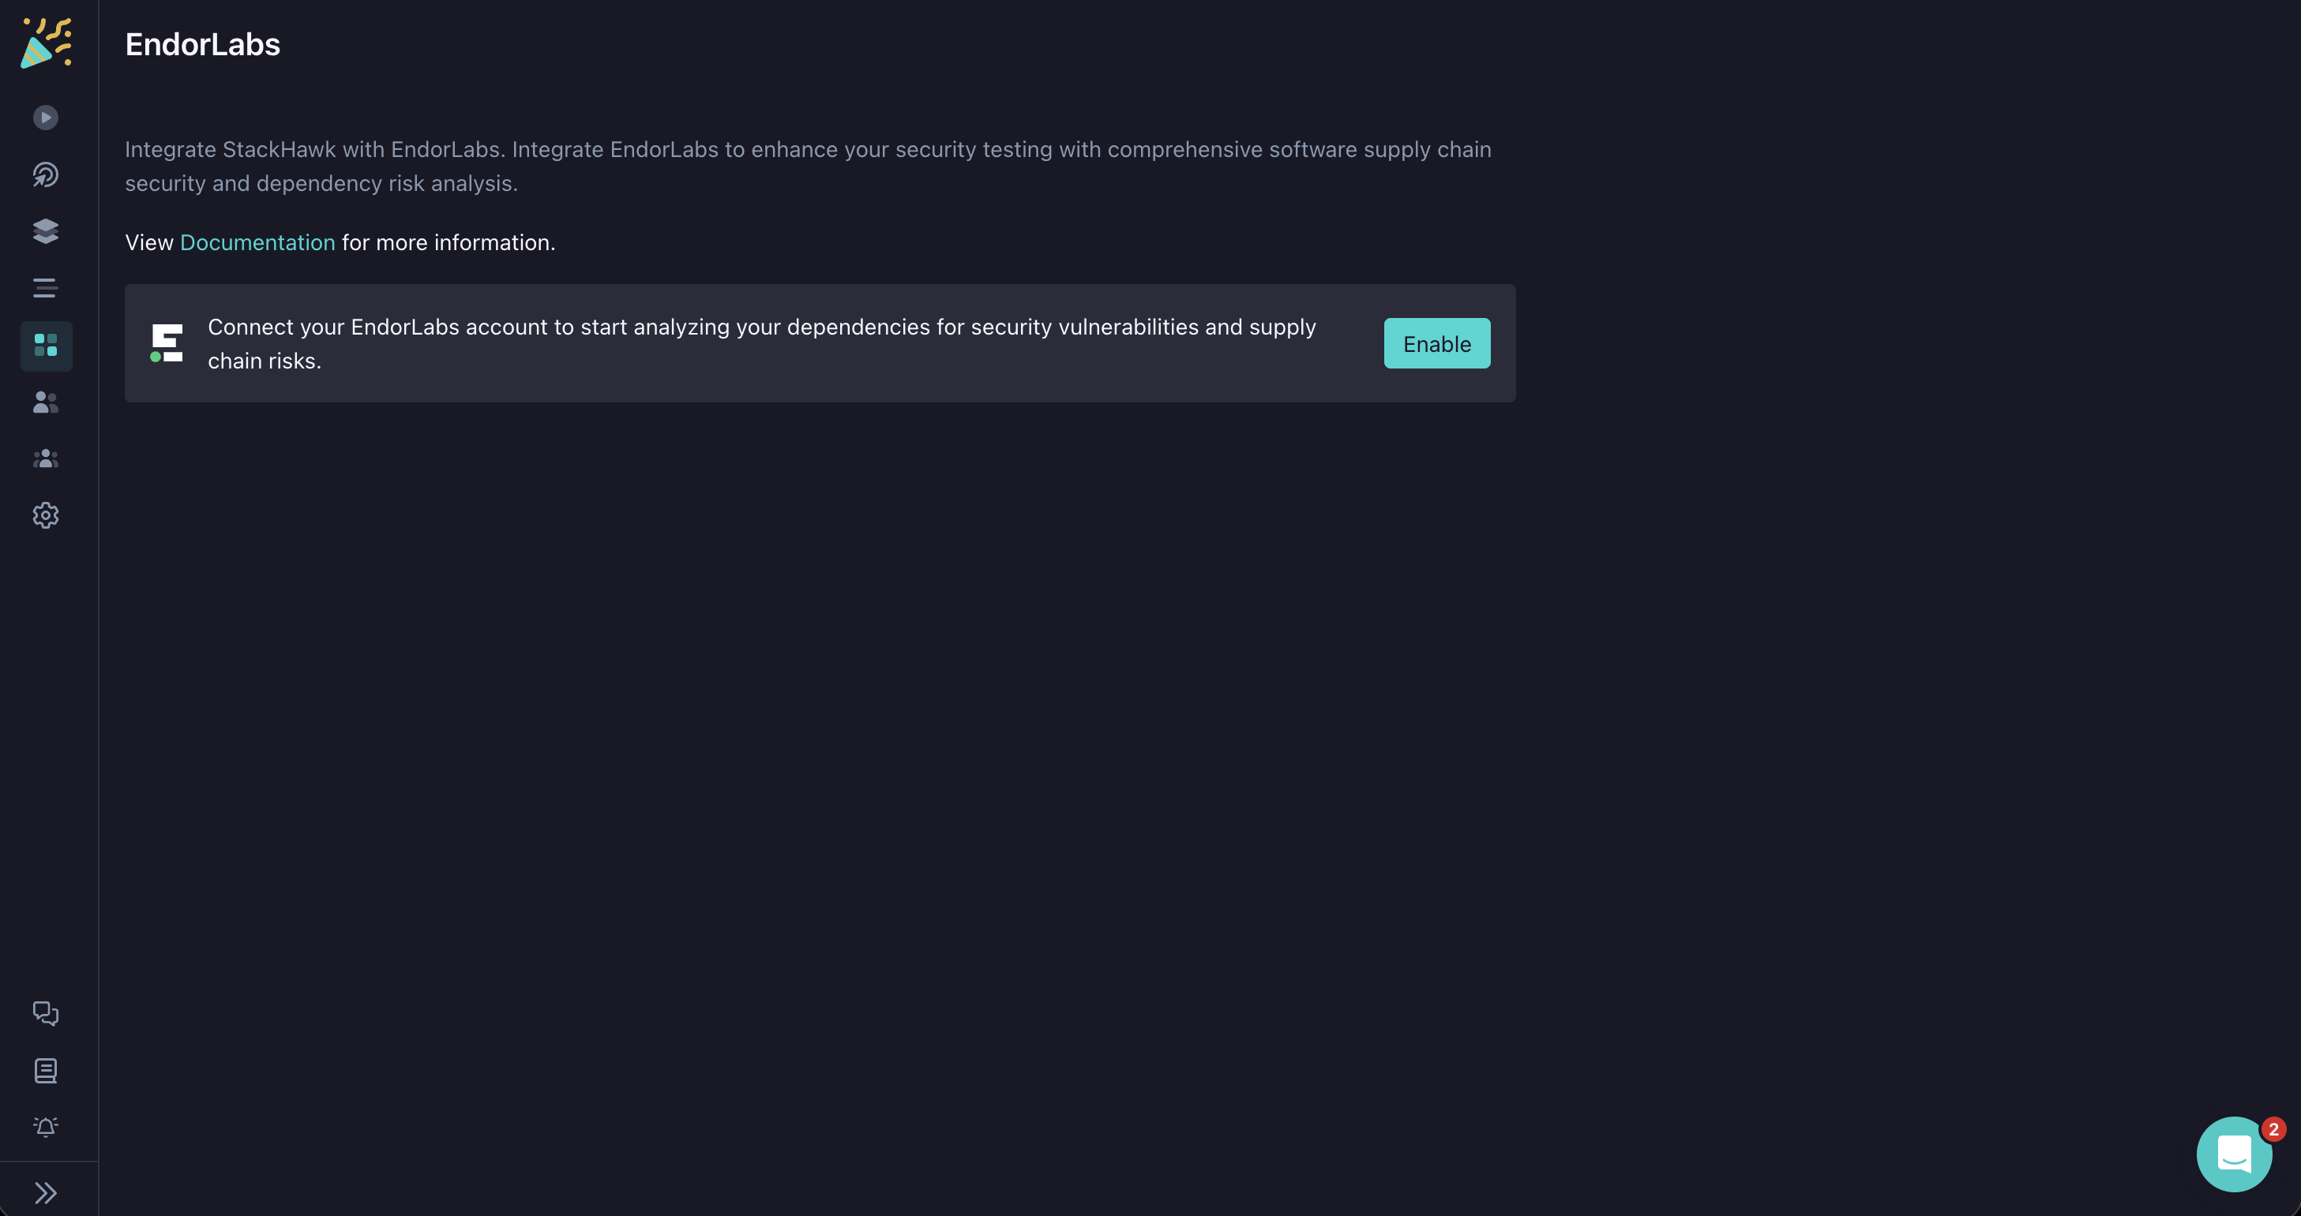This screenshot has width=2301, height=1216.
Task: Click the StackHawk confetti logo
Action: (x=46, y=42)
